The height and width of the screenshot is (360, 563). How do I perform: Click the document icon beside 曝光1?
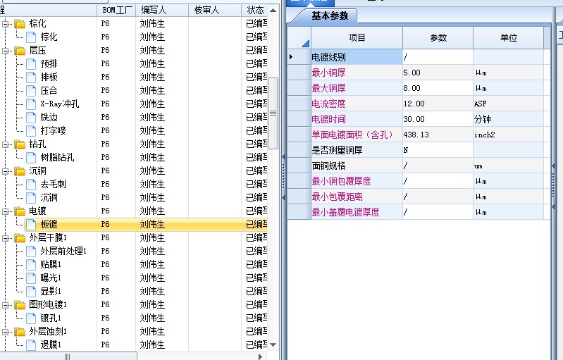click(31, 278)
